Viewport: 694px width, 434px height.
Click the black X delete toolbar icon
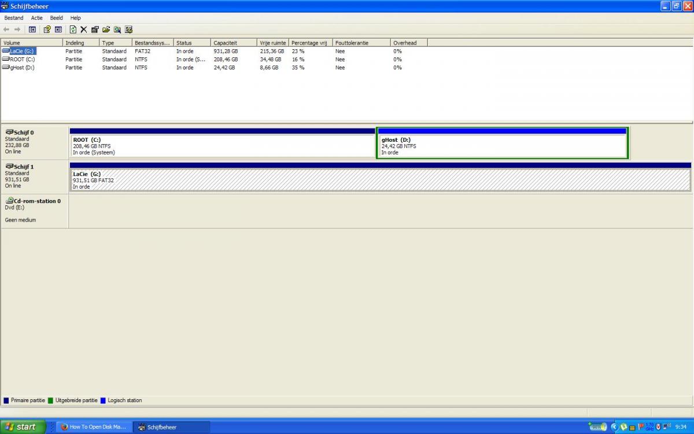[84, 30]
